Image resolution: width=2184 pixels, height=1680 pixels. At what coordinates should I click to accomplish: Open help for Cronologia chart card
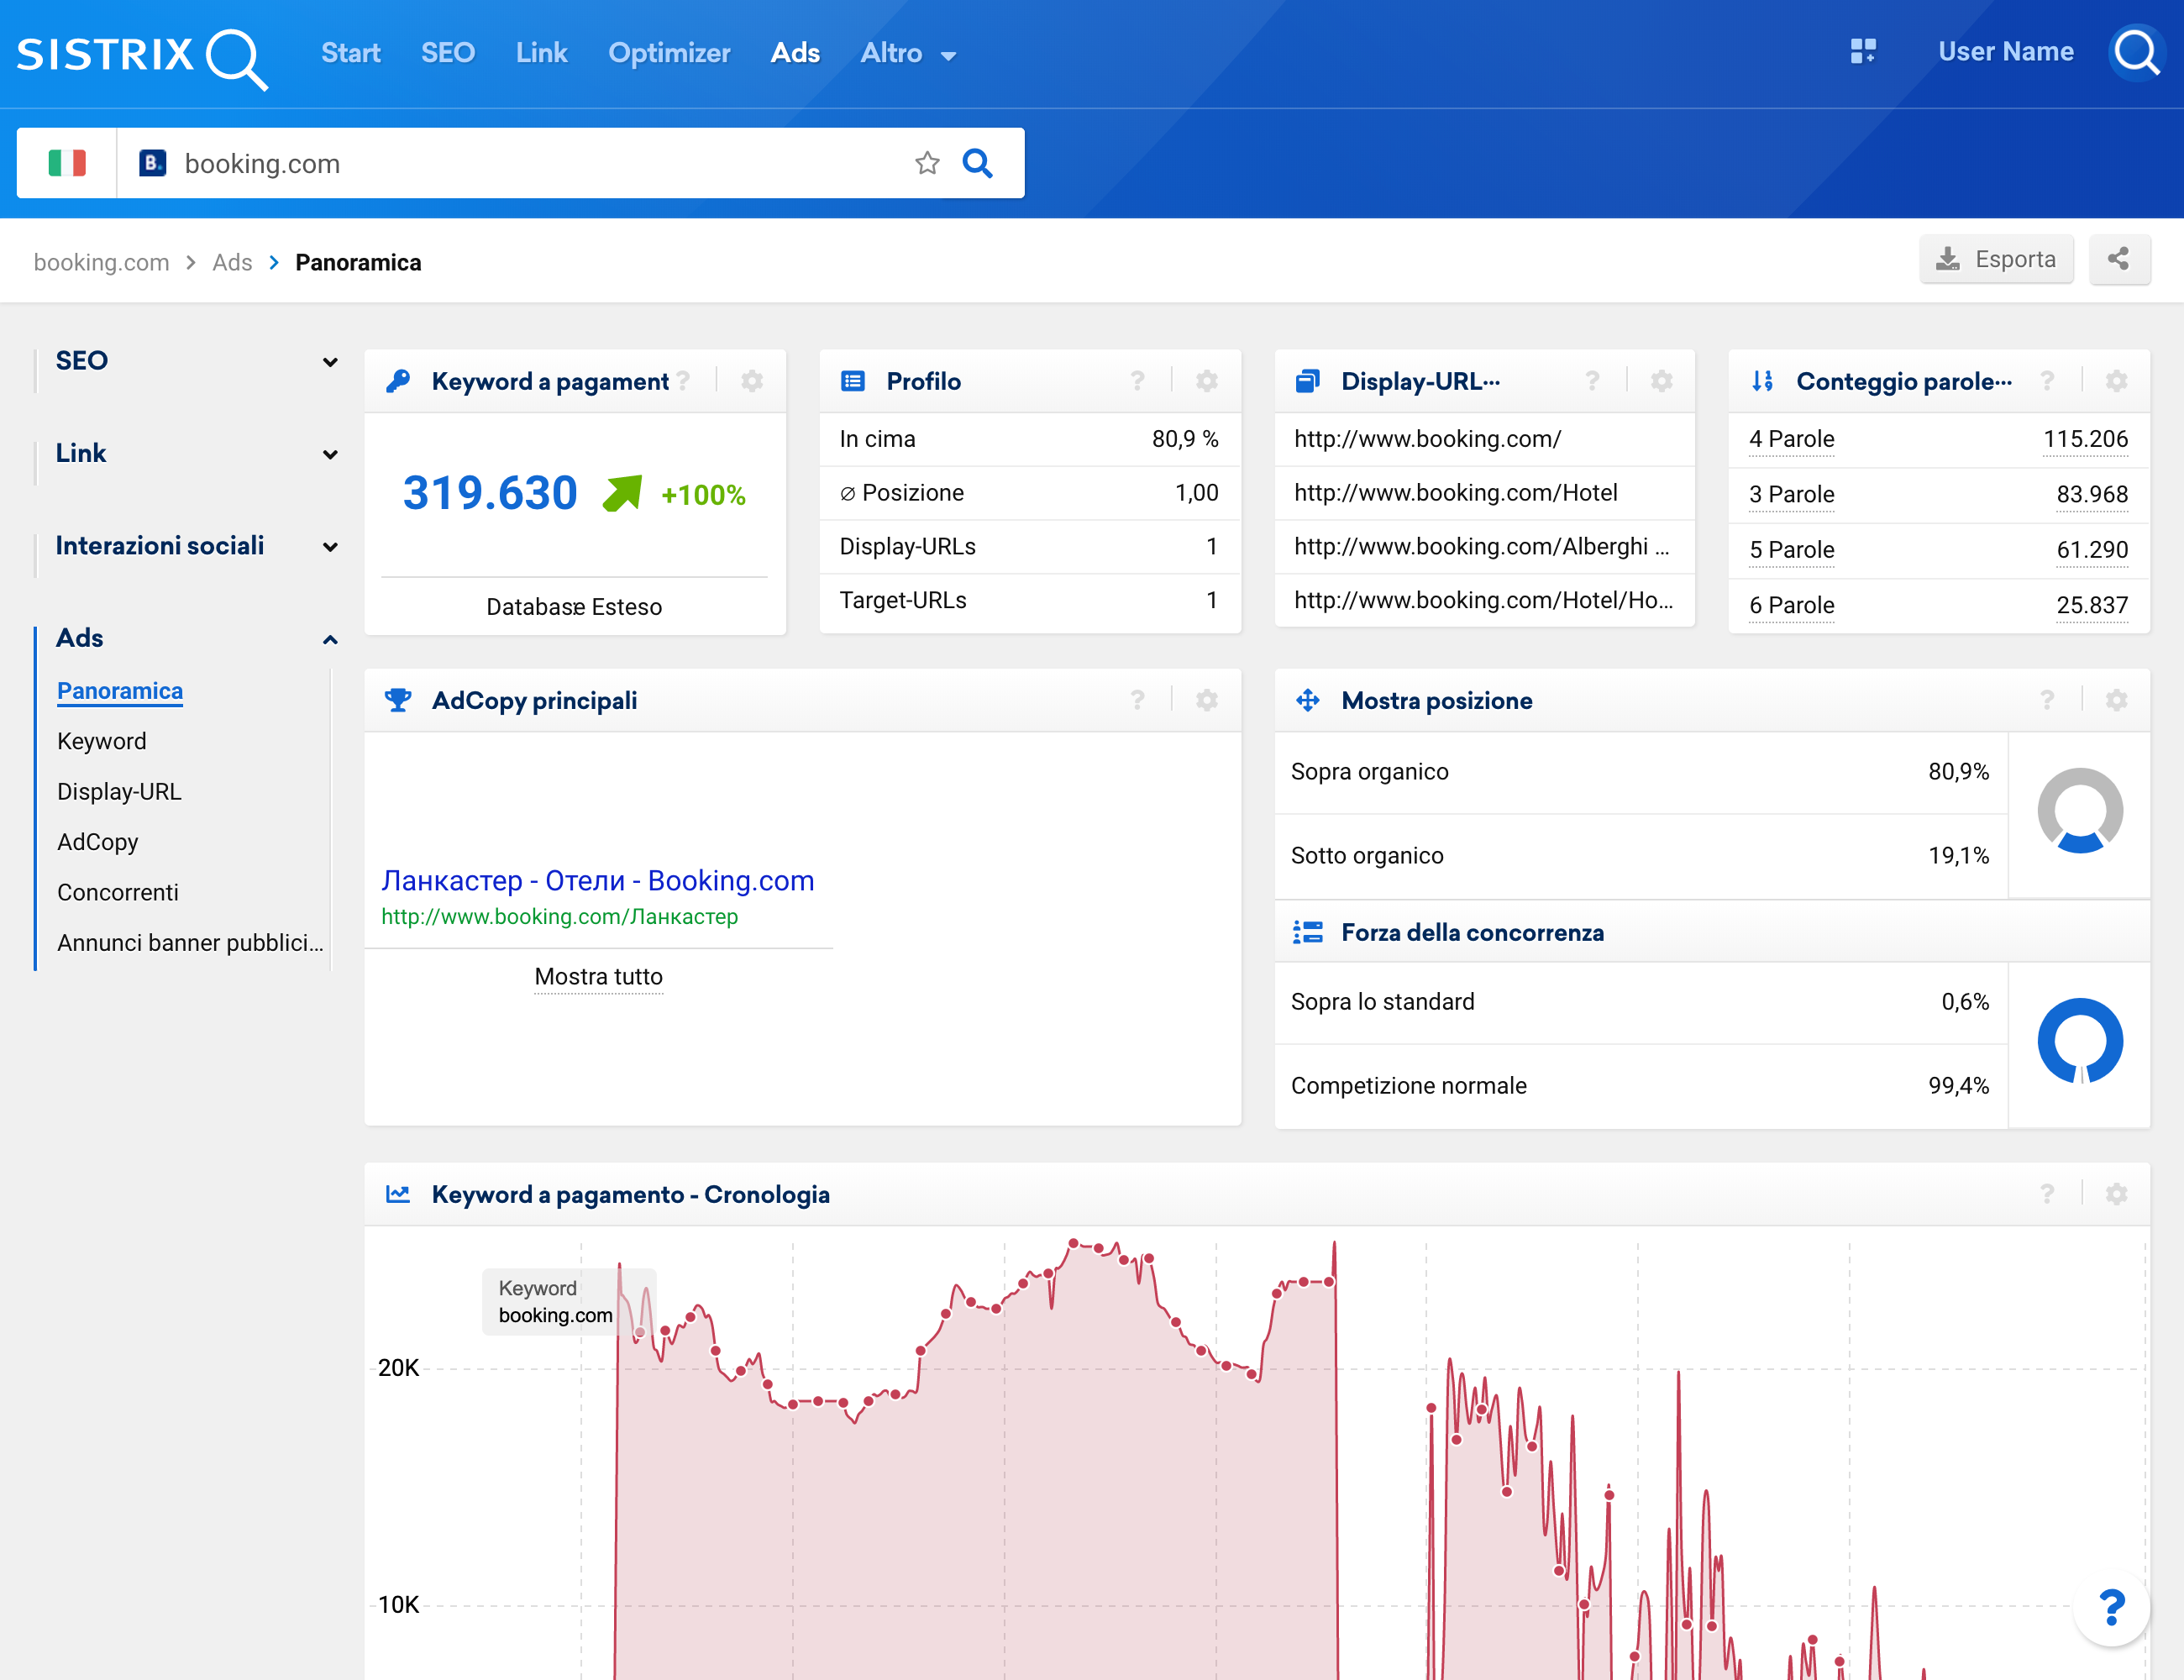(2047, 1194)
